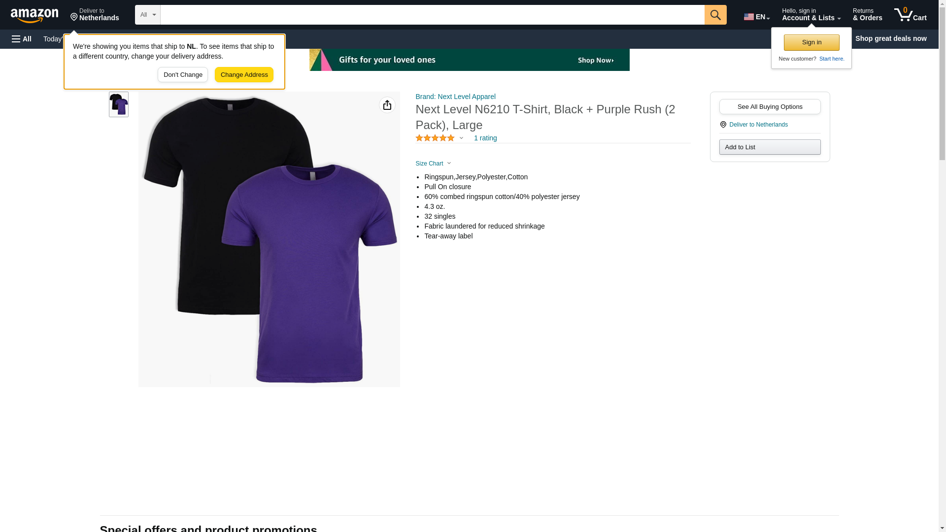The height and width of the screenshot is (532, 946).
Task: Click into the search input field
Action: [x=432, y=15]
